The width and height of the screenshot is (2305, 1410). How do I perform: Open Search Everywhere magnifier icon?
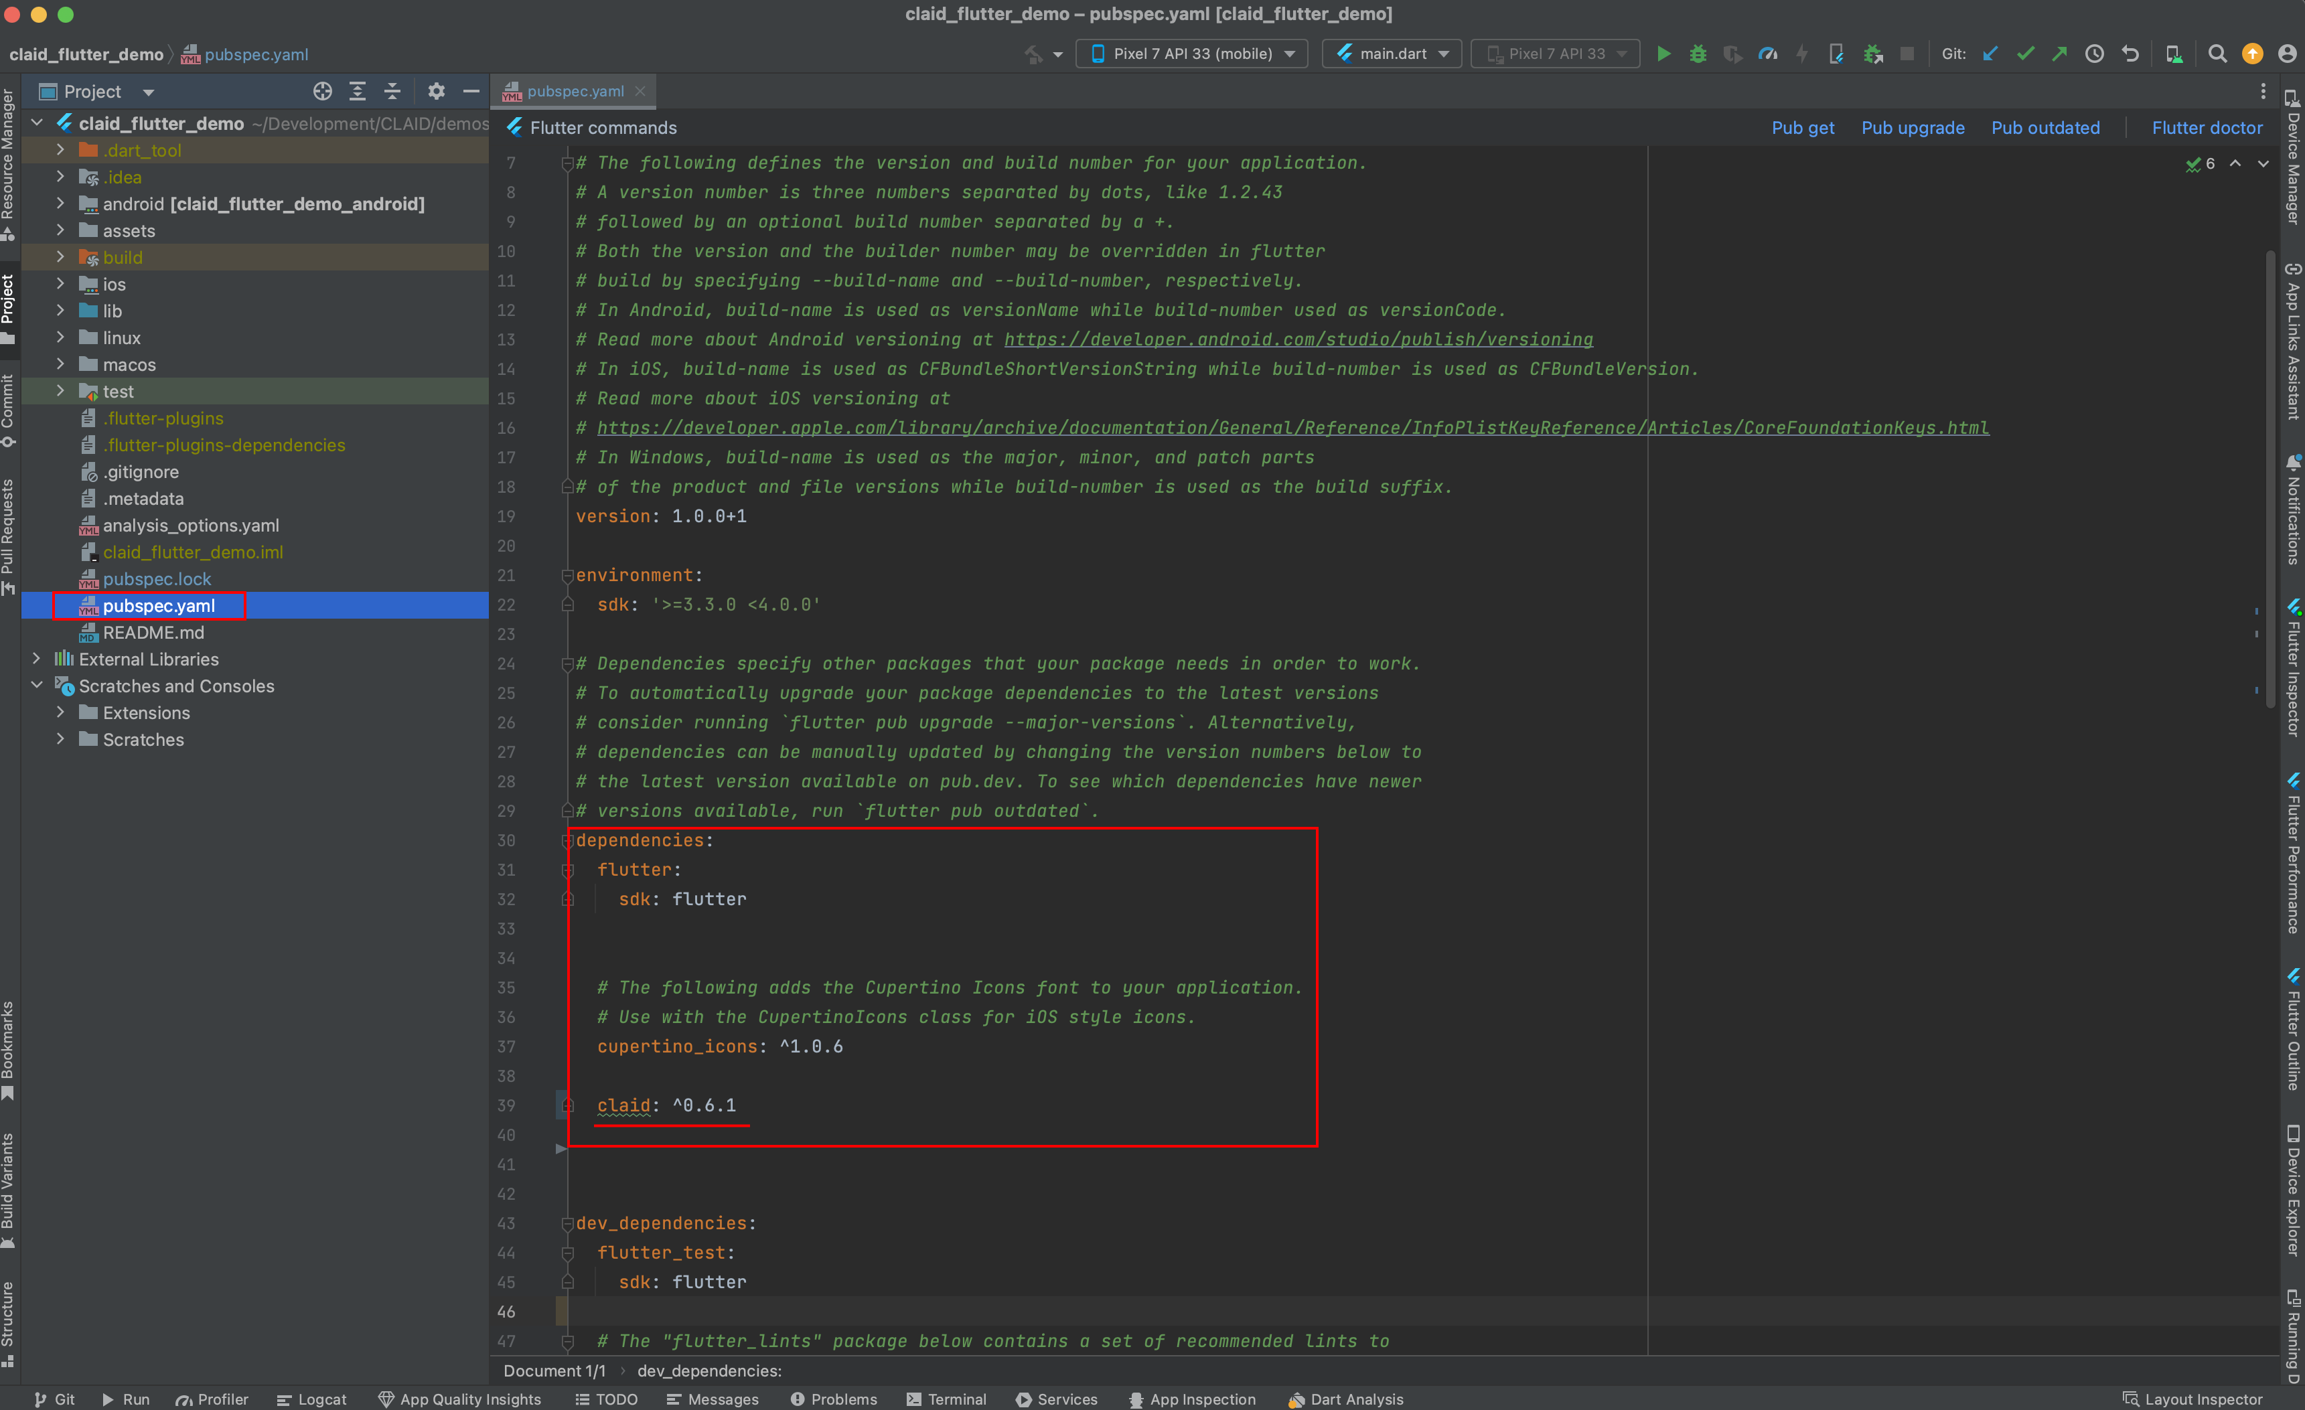pos(2217,54)
